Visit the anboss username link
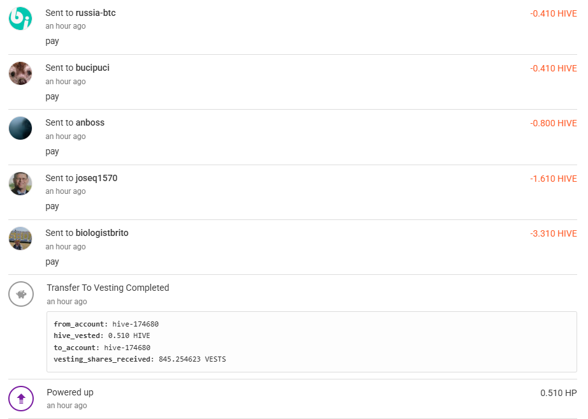 tap(90, 122)
